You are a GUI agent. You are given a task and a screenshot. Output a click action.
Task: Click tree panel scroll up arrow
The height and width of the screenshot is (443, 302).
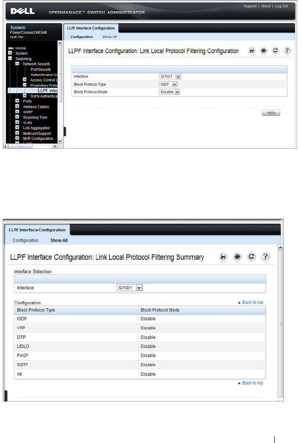(60, 43)
